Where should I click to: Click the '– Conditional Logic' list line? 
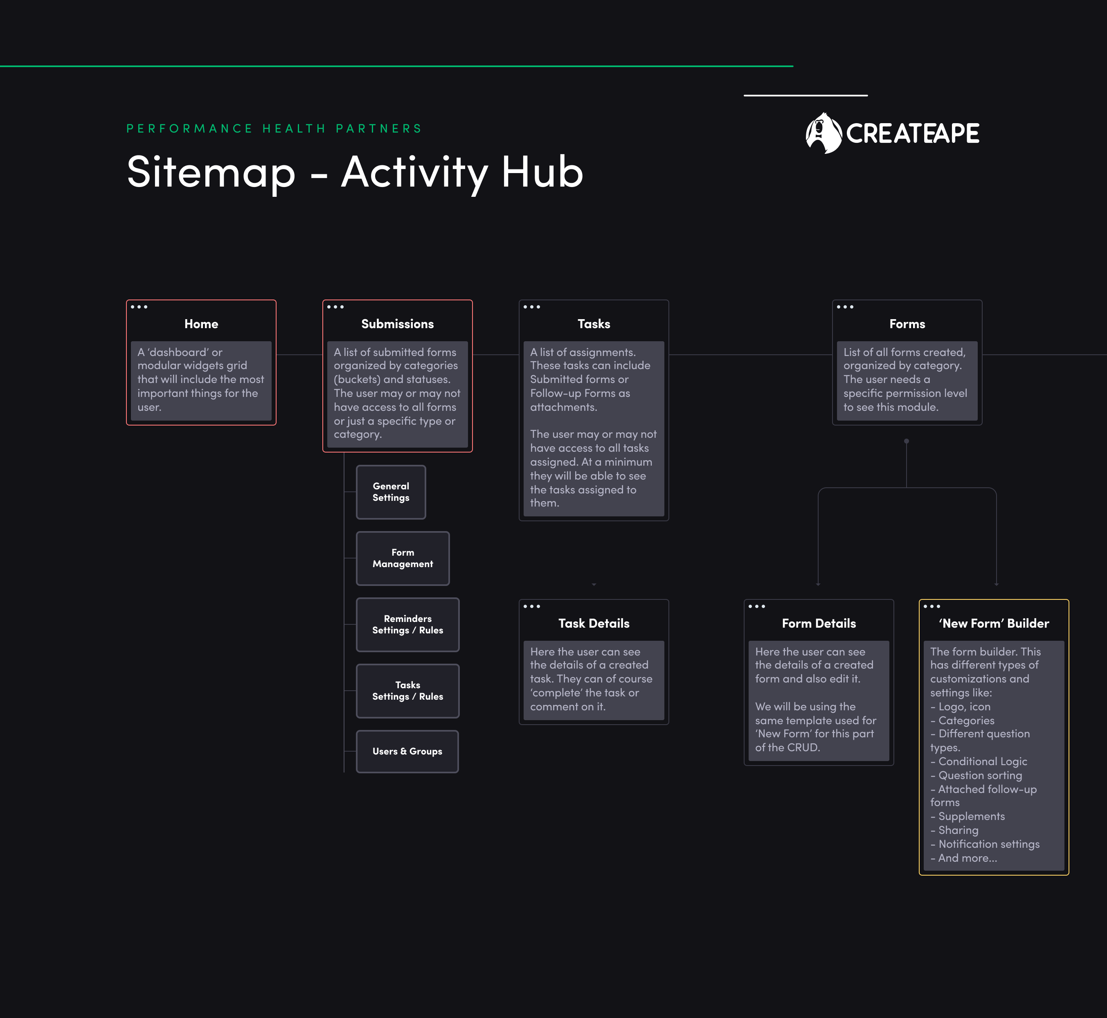coord(979,761)
